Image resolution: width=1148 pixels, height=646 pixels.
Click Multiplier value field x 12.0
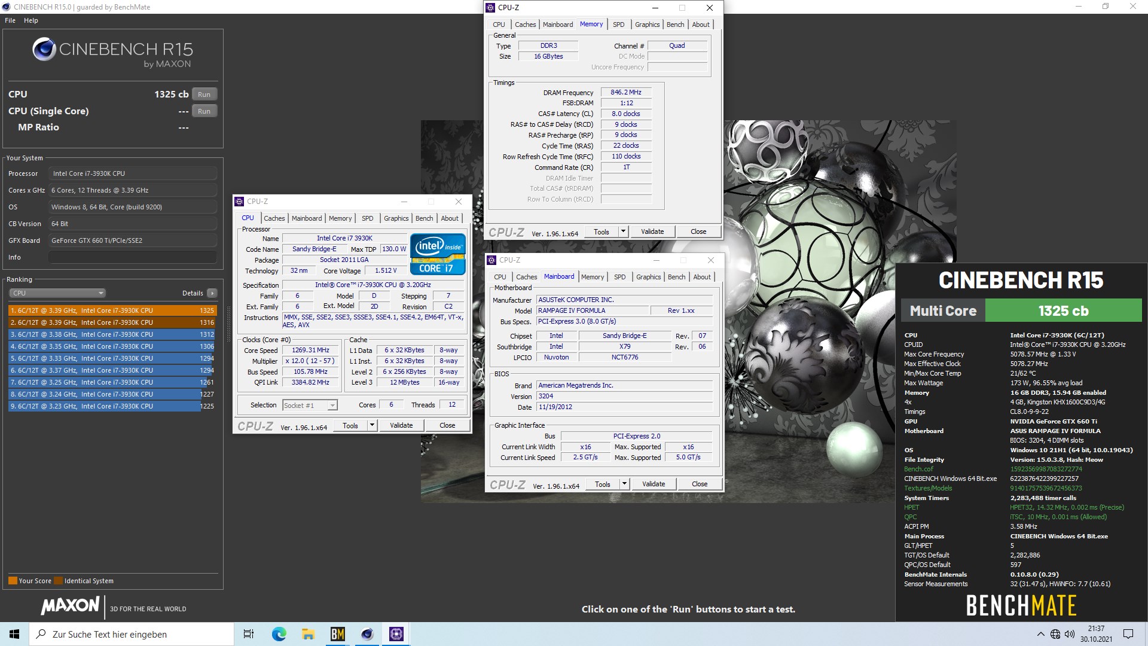310,361
